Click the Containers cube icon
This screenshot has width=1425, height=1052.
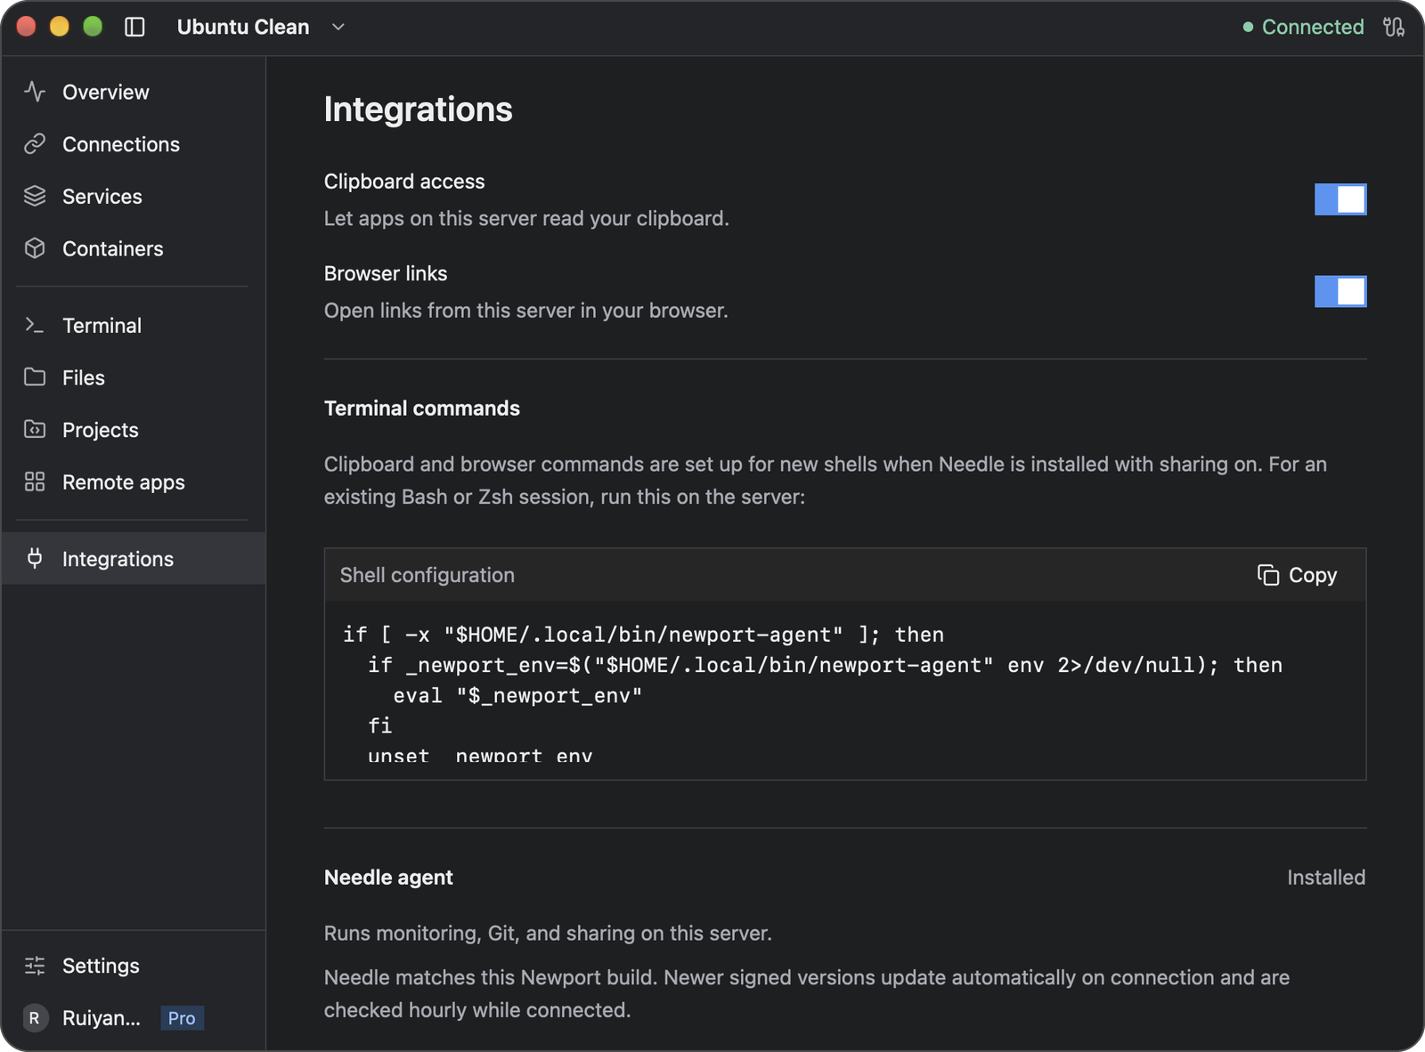35,248
